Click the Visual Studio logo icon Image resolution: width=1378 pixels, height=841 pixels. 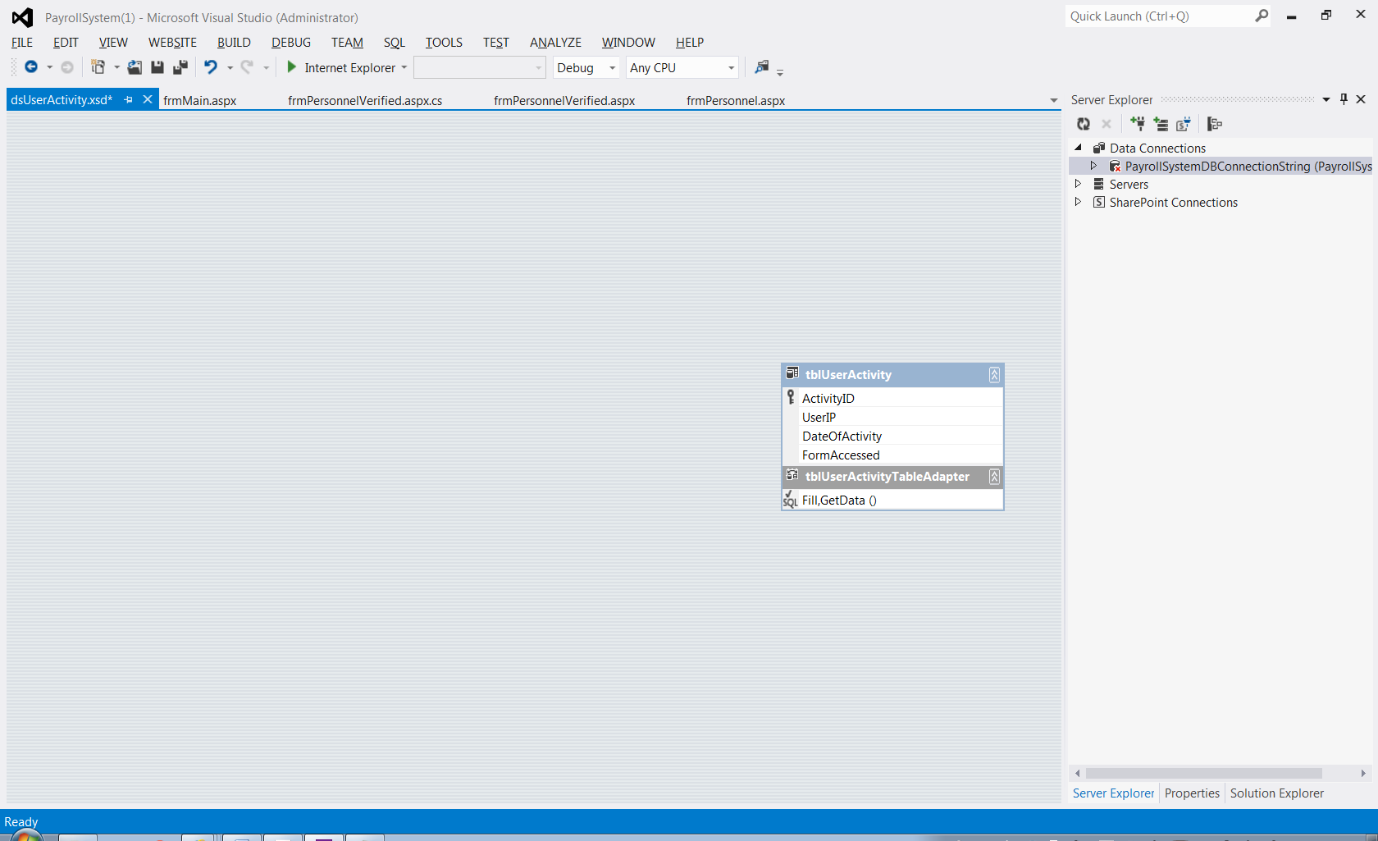tap(22, 17)
